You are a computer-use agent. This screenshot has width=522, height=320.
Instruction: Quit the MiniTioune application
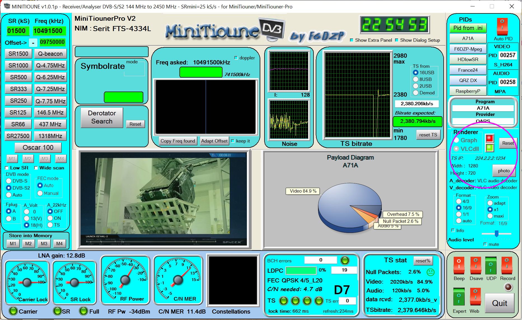click(x=500, y=303)
